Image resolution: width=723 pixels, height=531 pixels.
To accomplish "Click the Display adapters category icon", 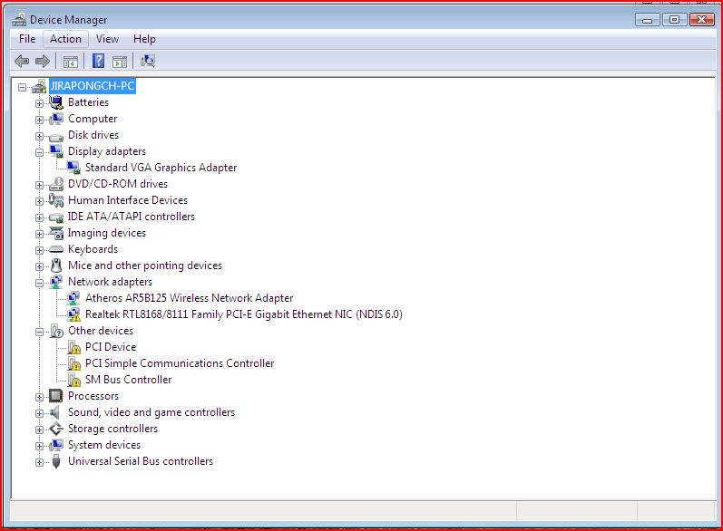I will [x=56, y=151].
